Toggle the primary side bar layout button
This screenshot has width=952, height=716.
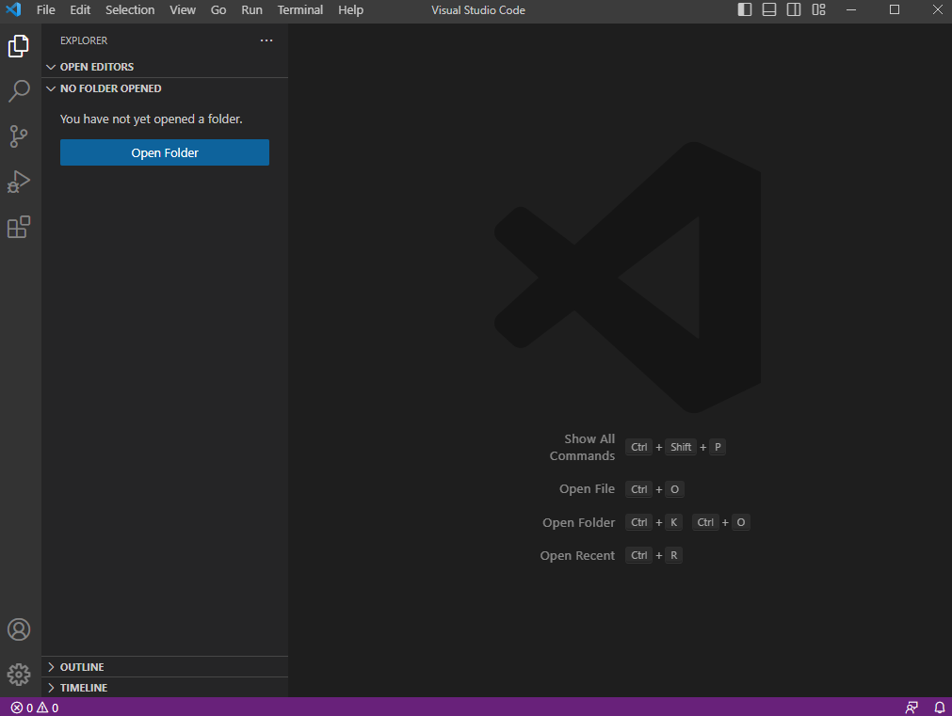pos(745,10)
